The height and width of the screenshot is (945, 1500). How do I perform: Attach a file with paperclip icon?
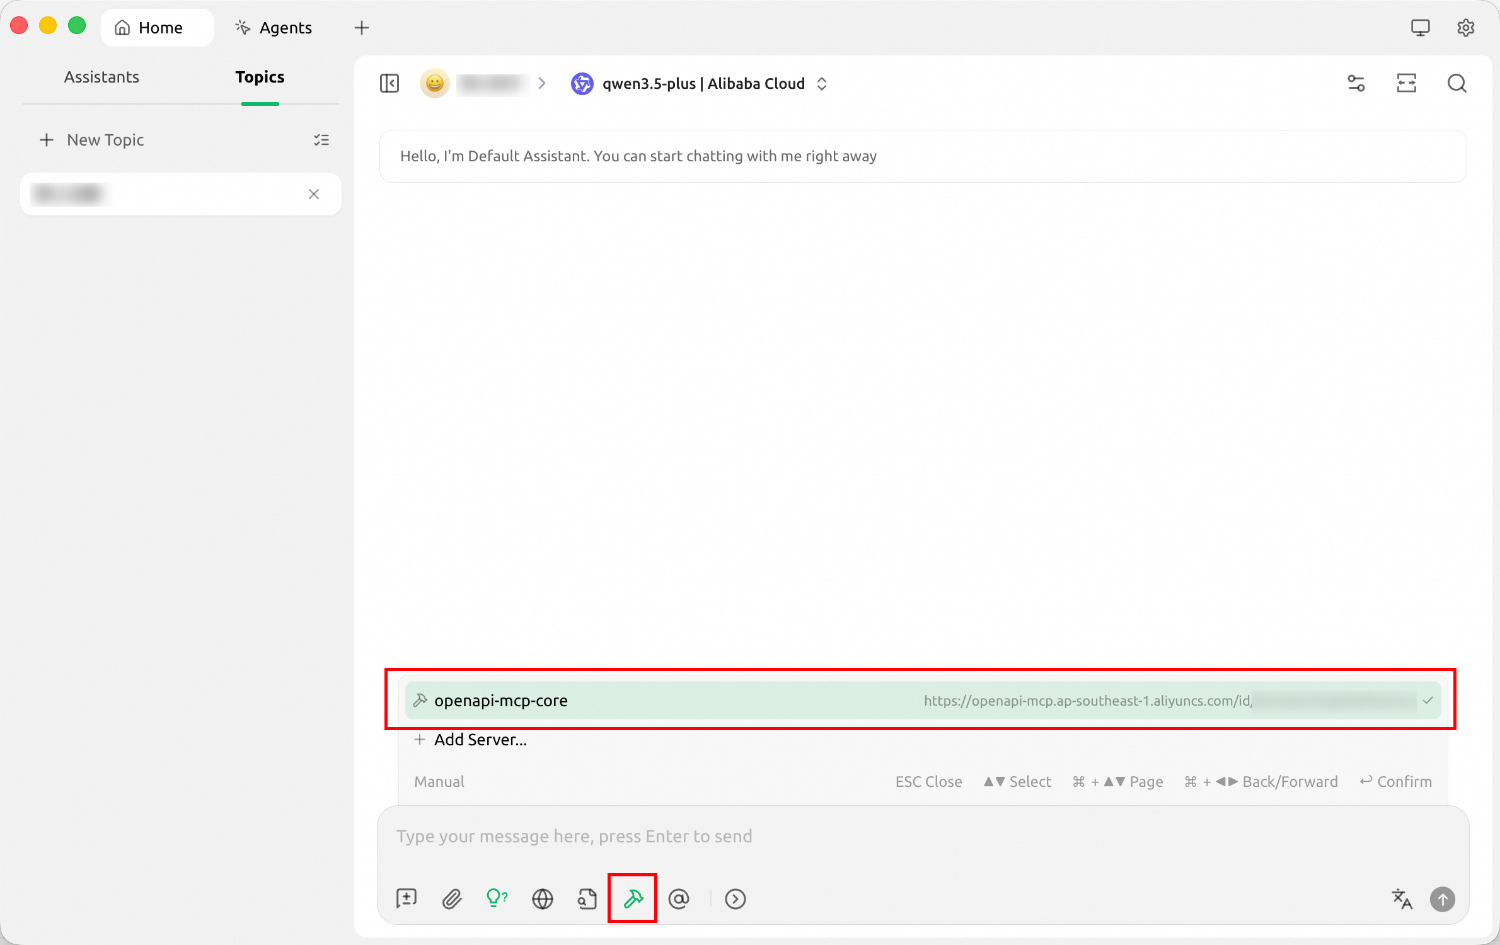[x=452, y=899]
